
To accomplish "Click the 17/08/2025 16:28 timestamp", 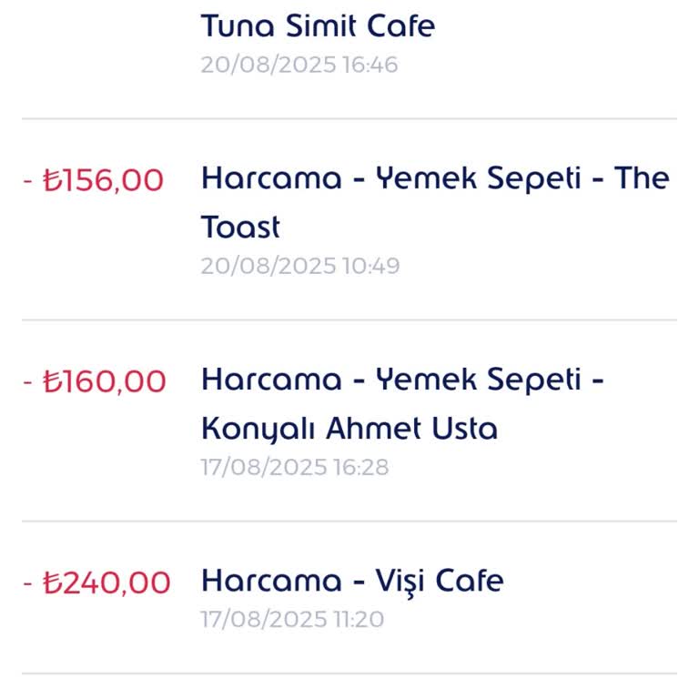I will (295, 468).
